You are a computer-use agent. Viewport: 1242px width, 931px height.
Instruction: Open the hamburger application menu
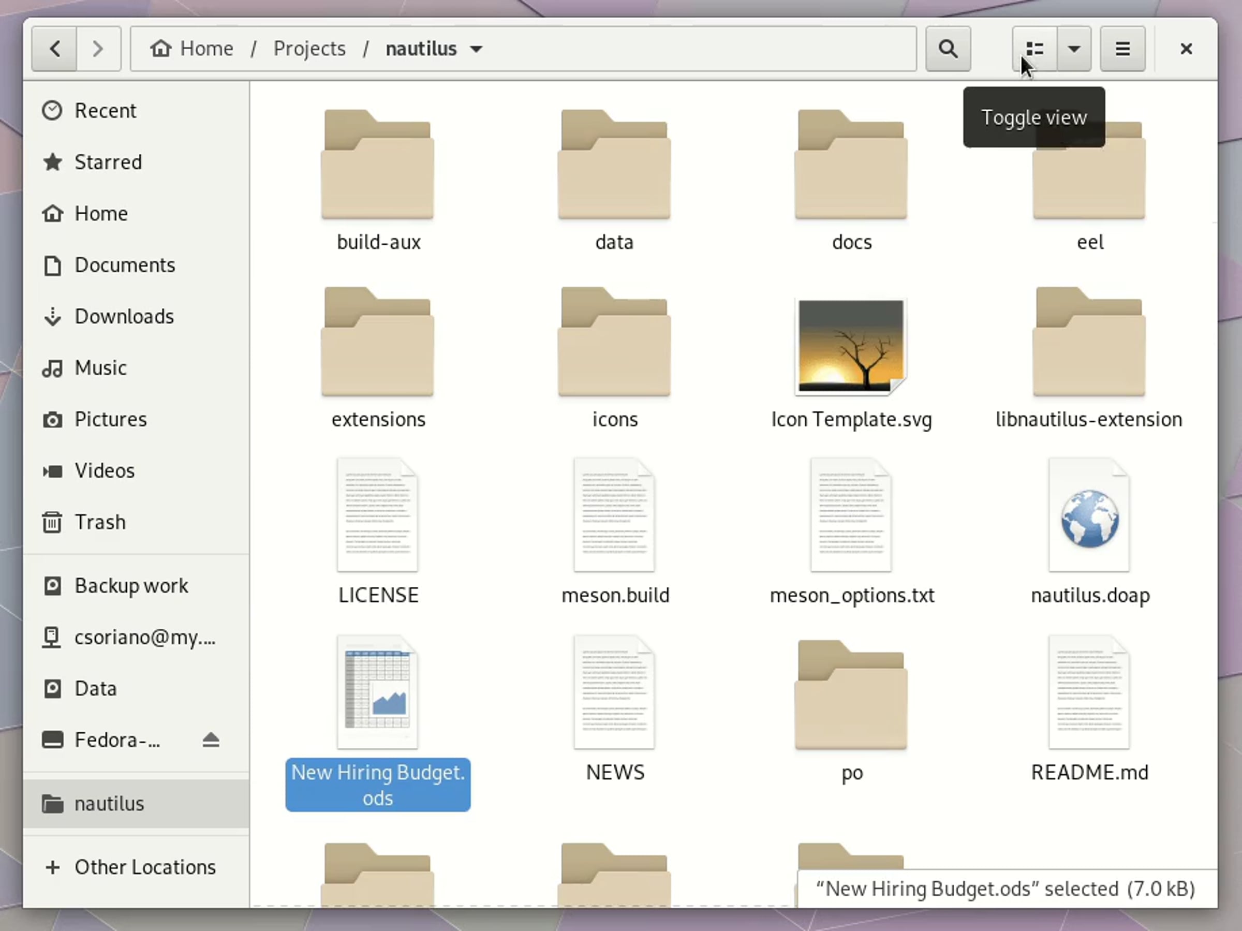1122,49
